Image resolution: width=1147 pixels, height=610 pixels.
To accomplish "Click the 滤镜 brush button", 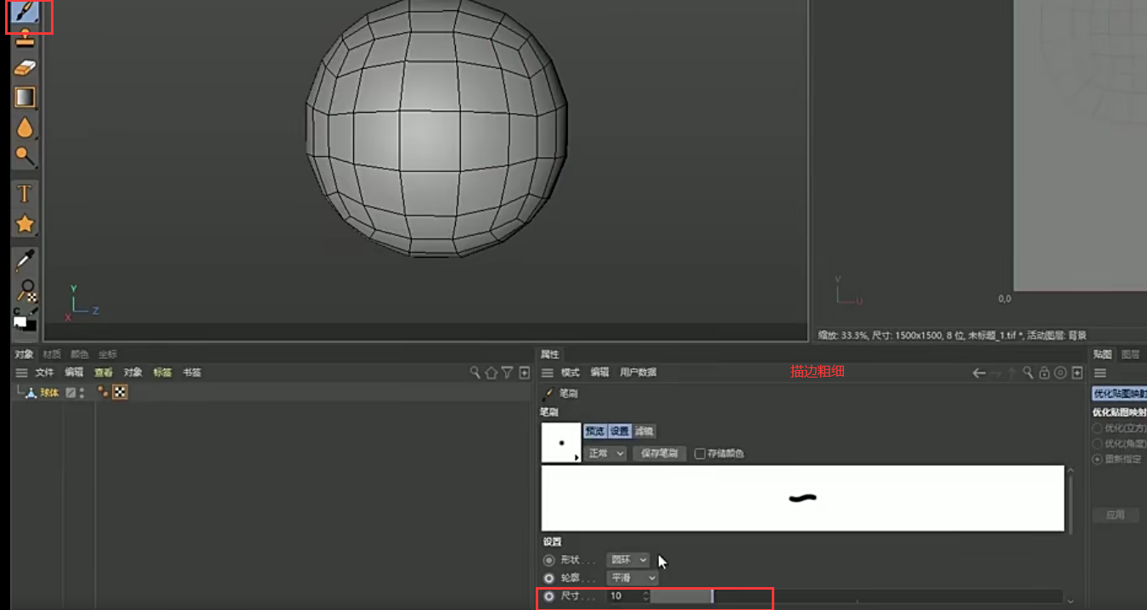I will coord(644,431).
